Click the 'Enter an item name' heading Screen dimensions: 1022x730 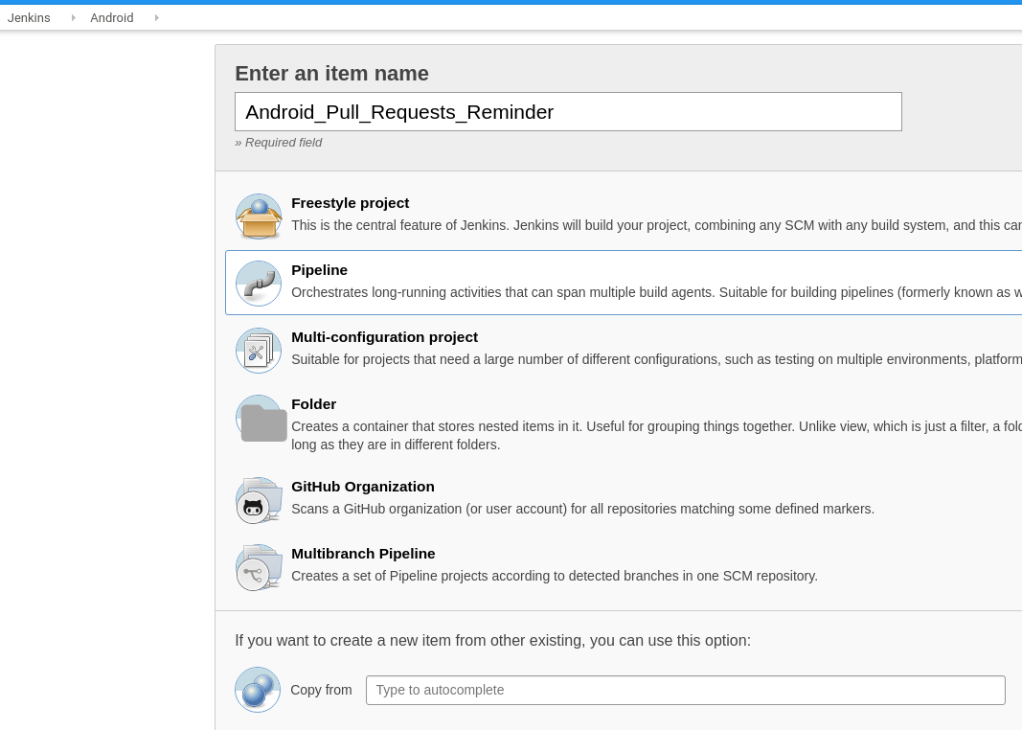[331, 74]
